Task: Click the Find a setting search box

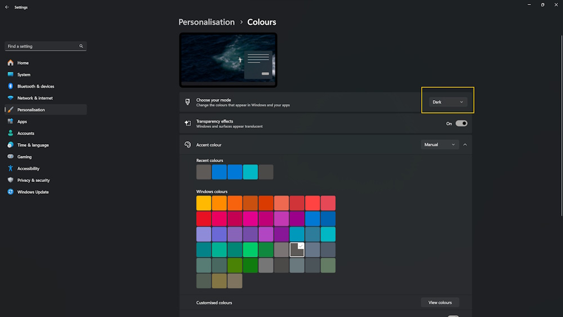Action: pos(46,46)
